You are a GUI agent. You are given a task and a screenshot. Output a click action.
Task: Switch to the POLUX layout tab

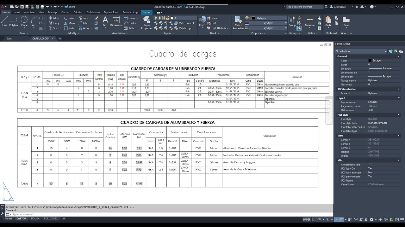(35, 218)
